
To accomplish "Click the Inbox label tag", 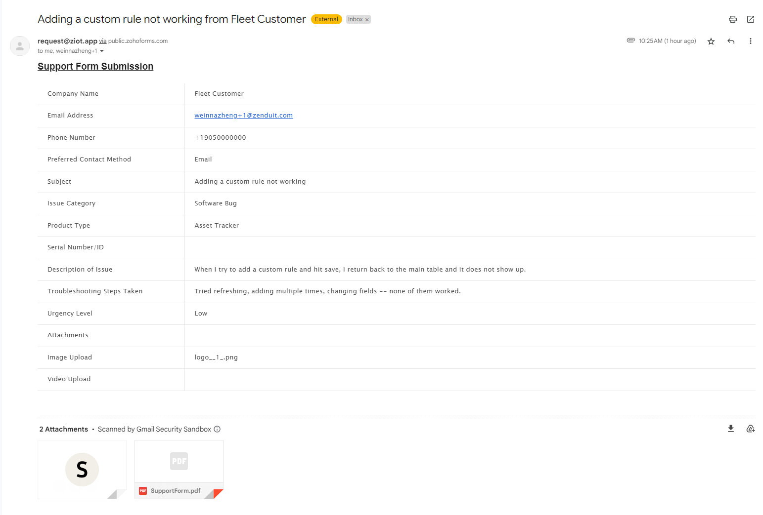I will (355, 19).
